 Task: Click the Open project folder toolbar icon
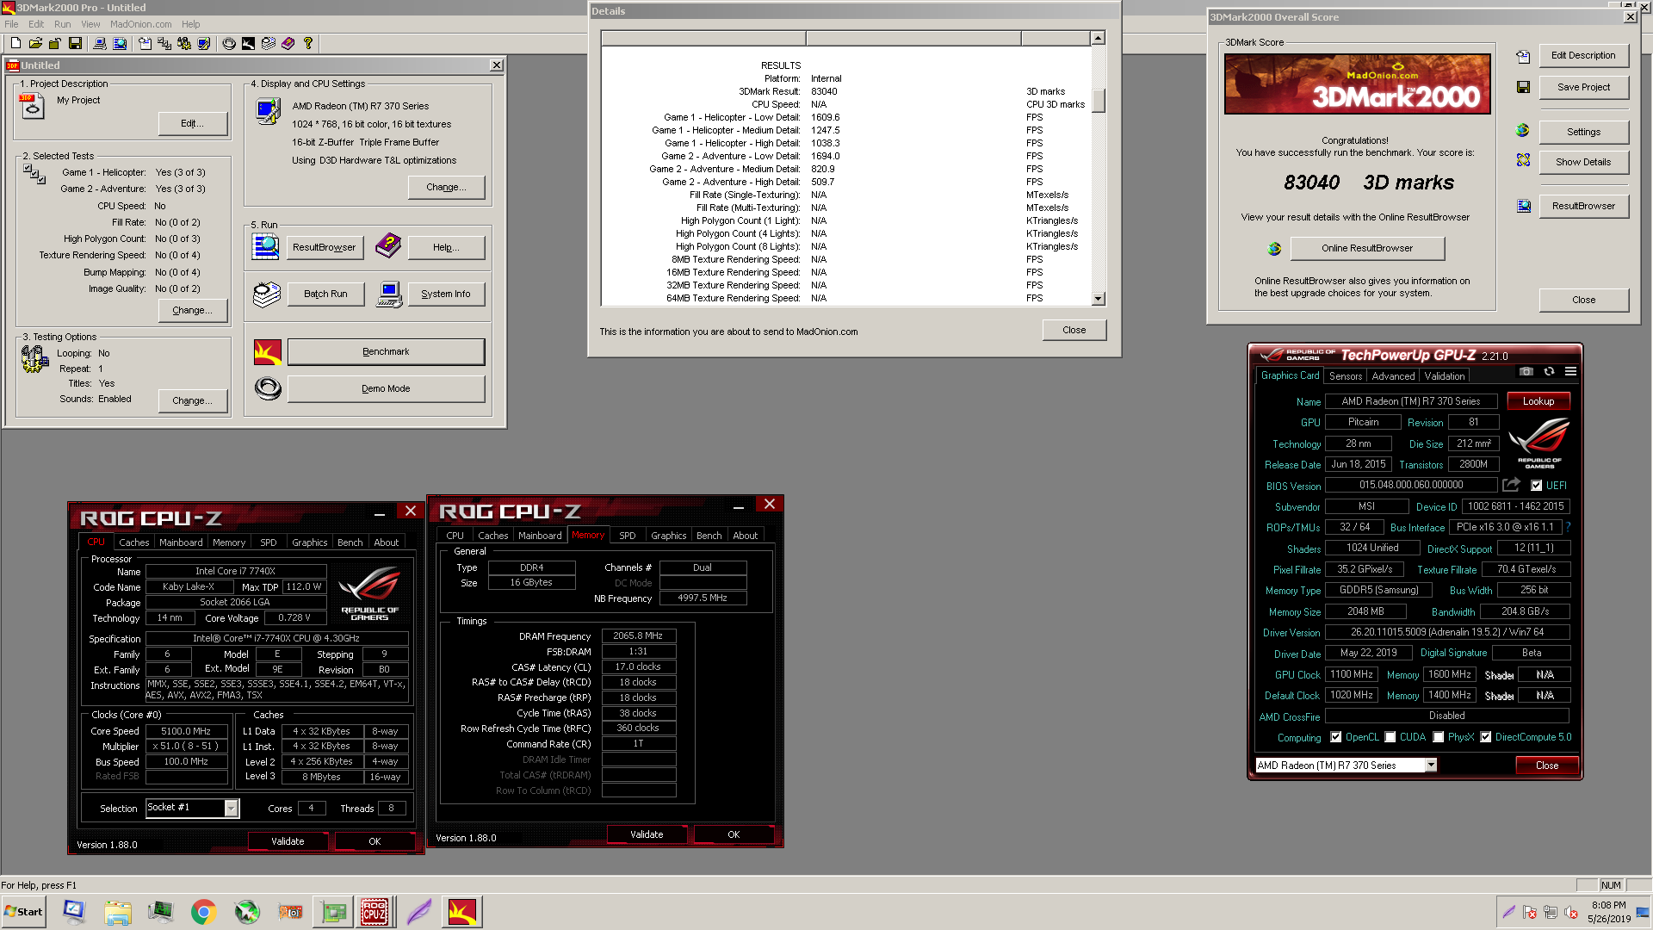(x=35, y=43)
